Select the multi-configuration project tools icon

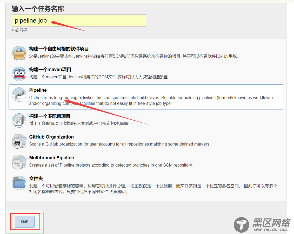(x=19, y=120)
